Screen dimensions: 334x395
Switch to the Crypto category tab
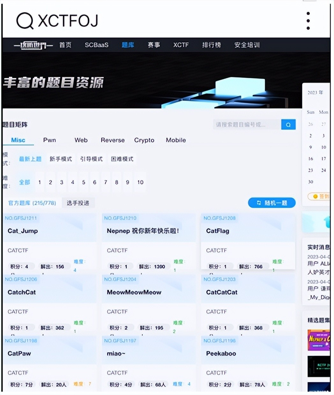tap(144, 140)
